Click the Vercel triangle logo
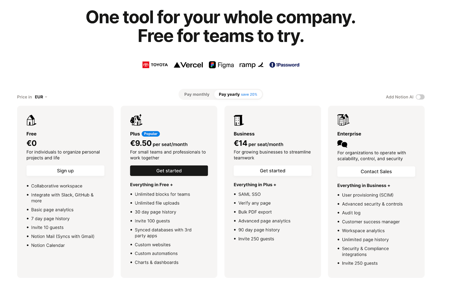Screen dimensions: 456x291 click(188, 65)
